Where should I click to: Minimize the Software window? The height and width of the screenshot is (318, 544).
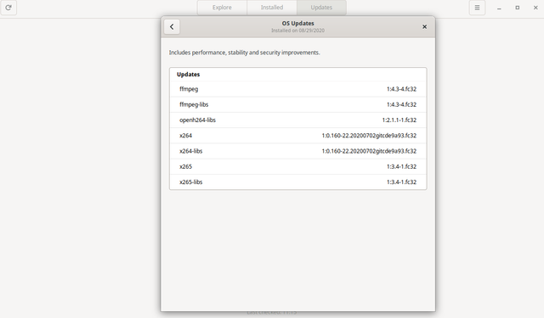[499, 8]
